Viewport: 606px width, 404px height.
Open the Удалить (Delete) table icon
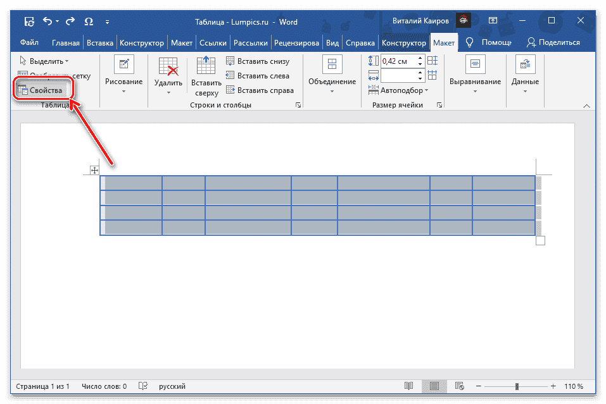168,66
